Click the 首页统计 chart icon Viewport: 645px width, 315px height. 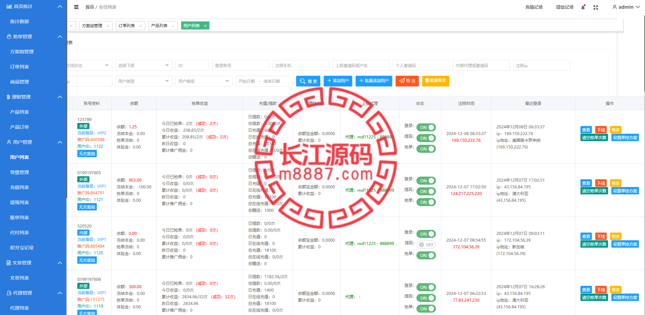9,6
